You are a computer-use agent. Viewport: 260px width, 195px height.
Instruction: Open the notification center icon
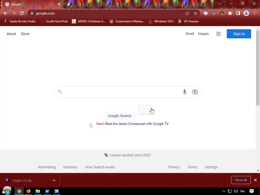tap(252, 191)
